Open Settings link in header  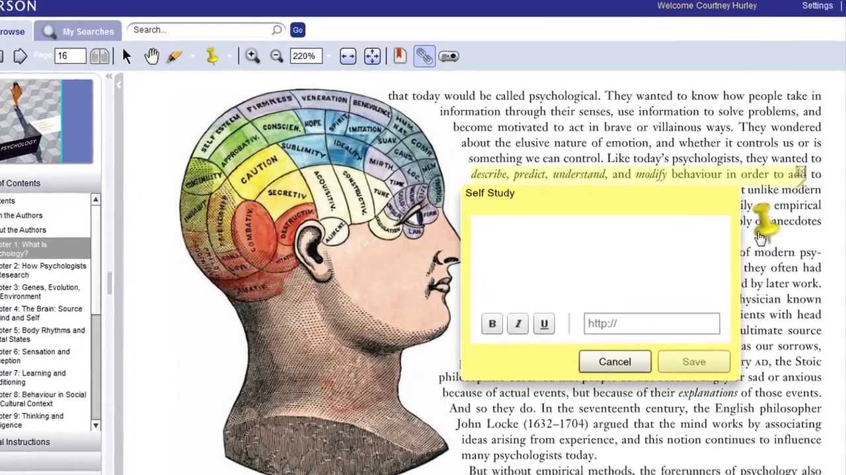(x=818, y=5)
